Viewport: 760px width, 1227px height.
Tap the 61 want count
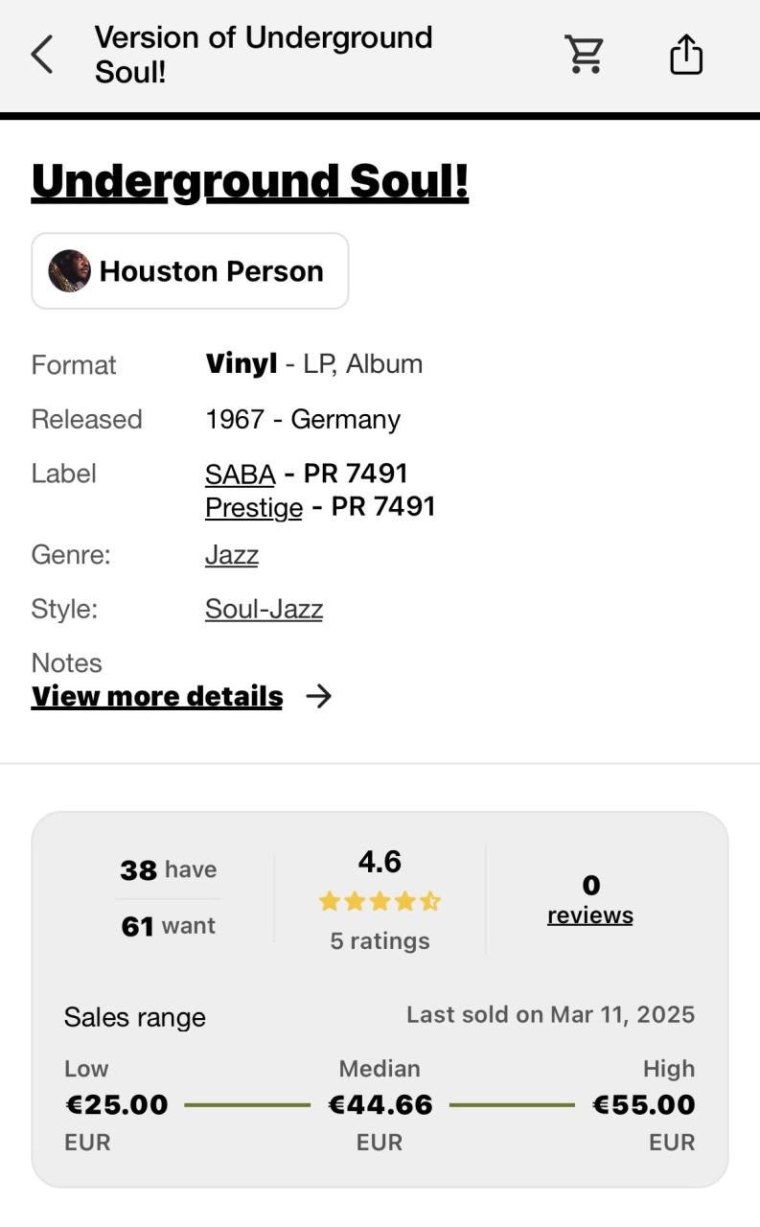click(x=168, y=925)
